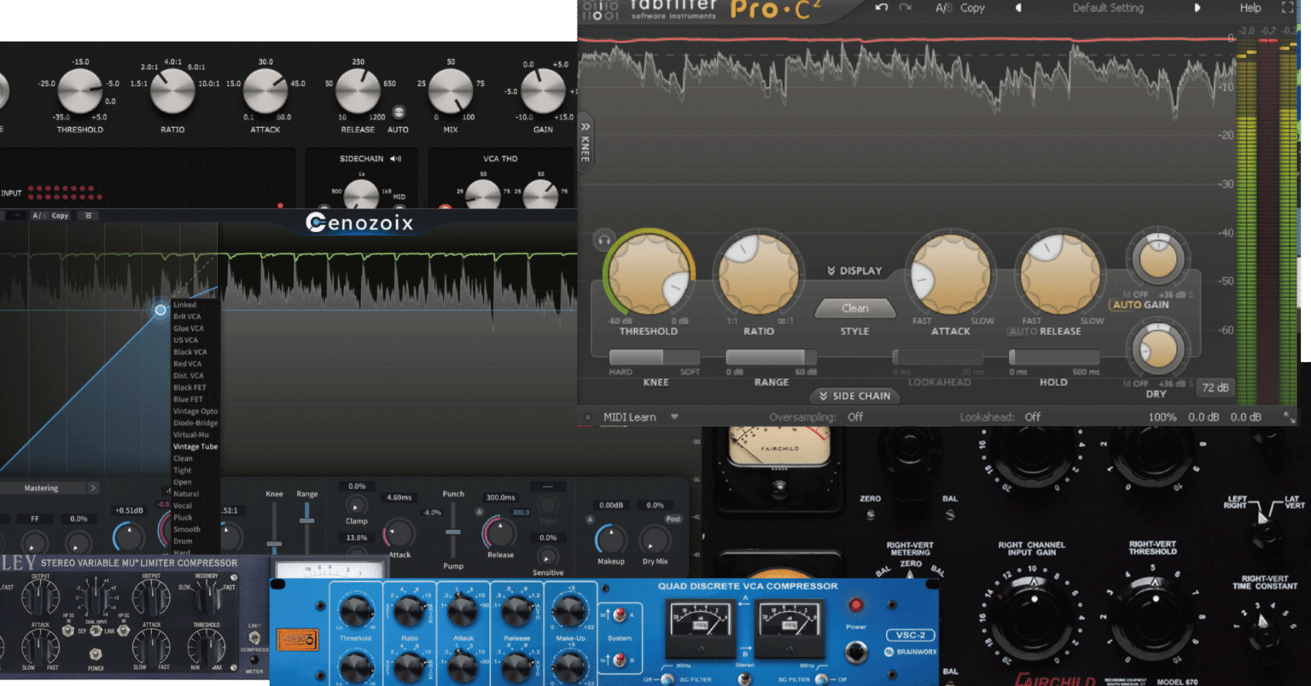Open the MIDI Learn dropdown arrow
The height and width of the screenshot is (686, 1311).
coord(674,417)
